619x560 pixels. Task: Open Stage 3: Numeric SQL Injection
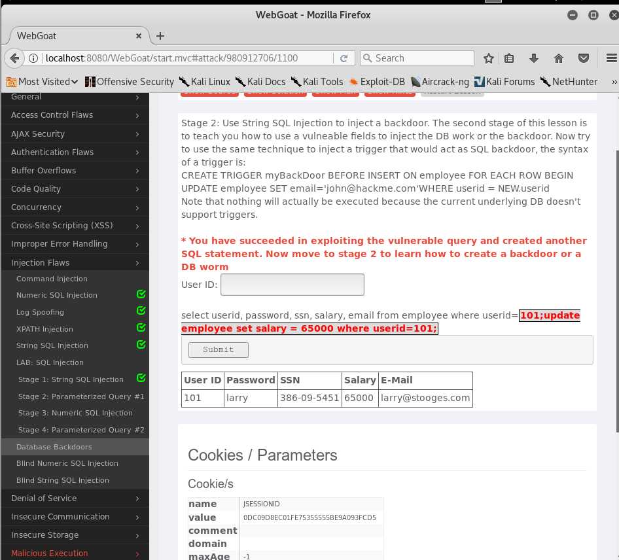(75, 413)
